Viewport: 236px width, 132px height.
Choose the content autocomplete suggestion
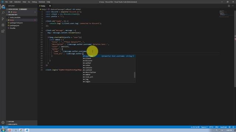(109, 70)
